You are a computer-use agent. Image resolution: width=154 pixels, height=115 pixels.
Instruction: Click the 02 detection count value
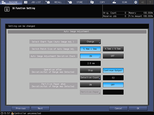[113, 78]
